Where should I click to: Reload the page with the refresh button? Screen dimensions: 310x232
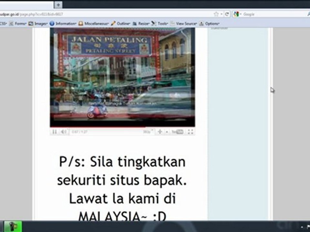pos(227,14)
